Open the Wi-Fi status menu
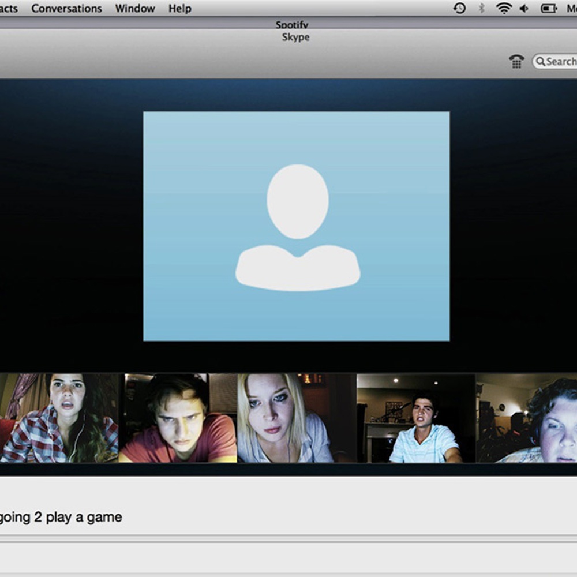The height and width of the screenshot is (577, 577). point(504,8)
